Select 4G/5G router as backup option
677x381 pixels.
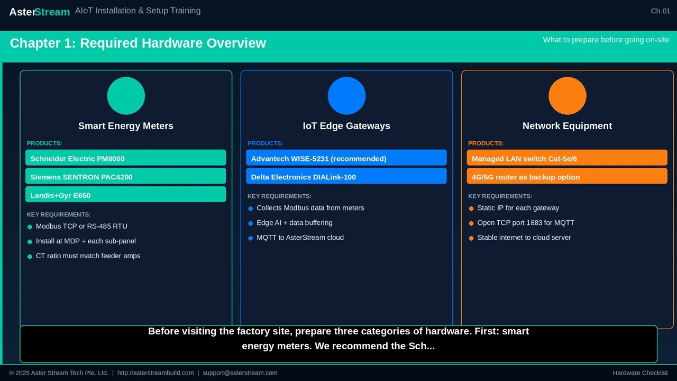point(567,176)
